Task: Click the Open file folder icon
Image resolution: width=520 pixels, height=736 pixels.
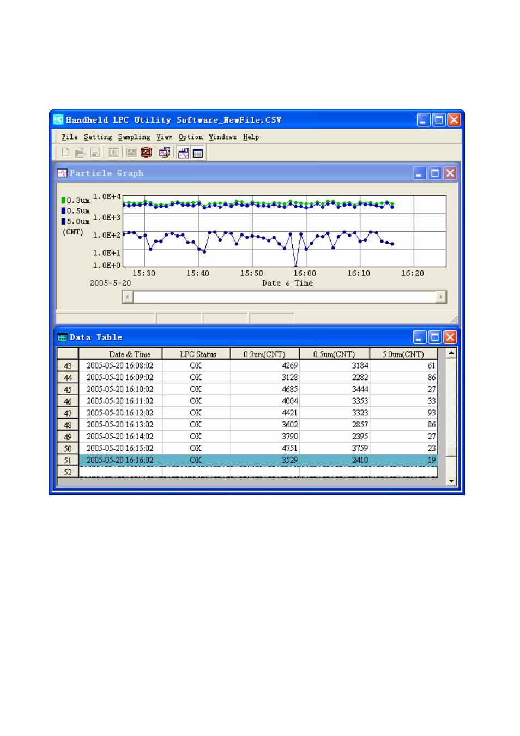Action: [x=80, y=153]
